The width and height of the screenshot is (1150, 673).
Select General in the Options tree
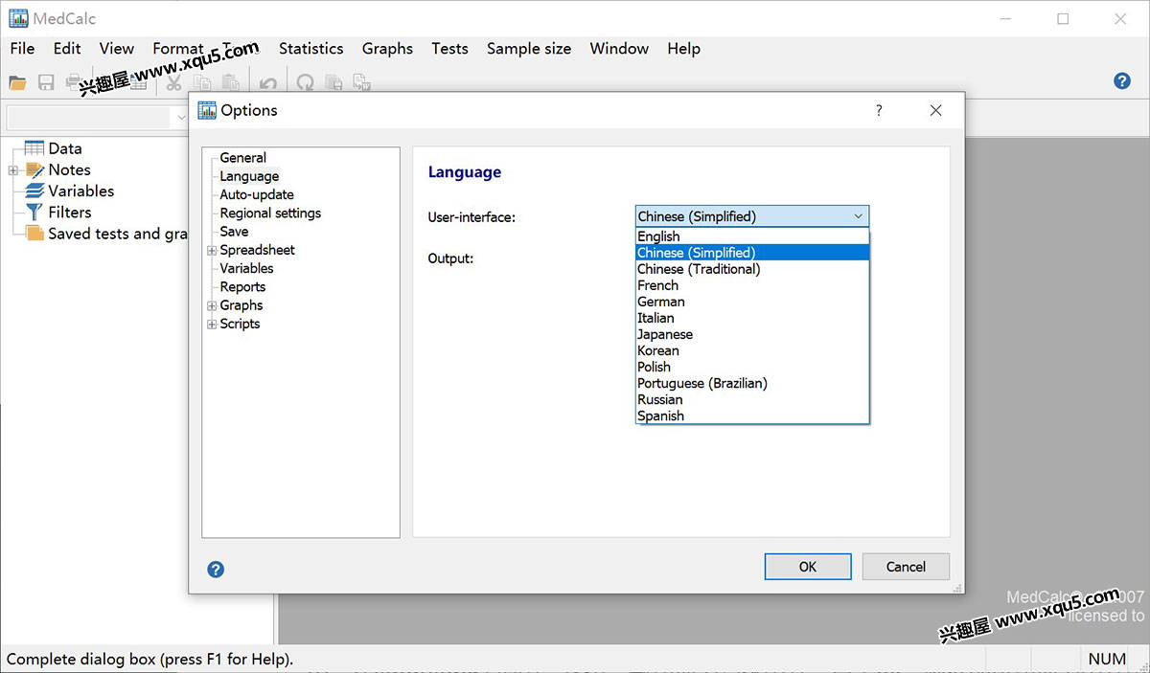pyautogui.click(x=243, y=158)
